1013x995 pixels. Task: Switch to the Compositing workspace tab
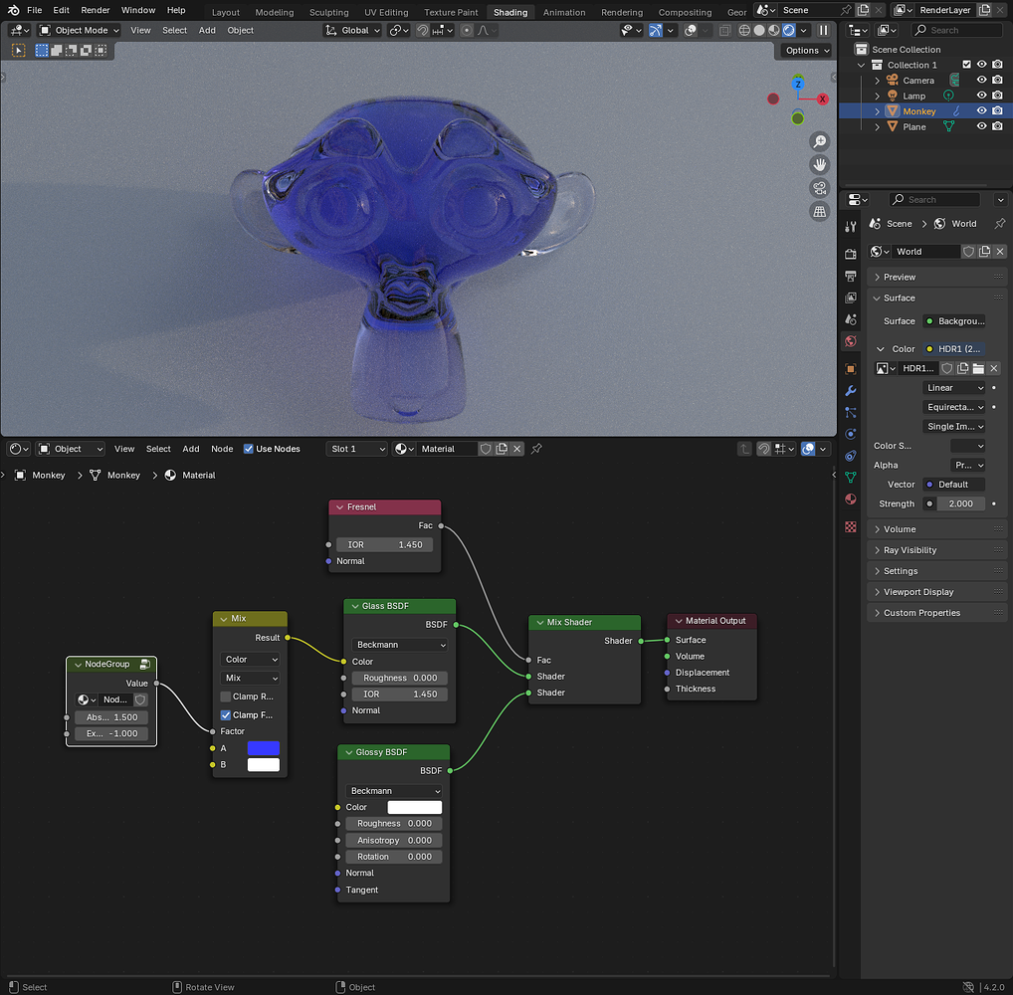pos(685,12)
